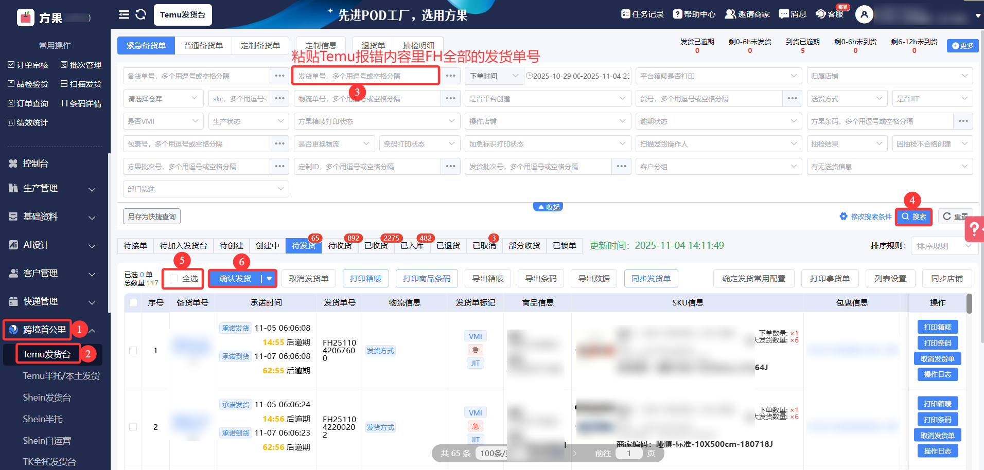984x470 pixels.
Task: Click the 导出数据 button
Action: click(594, 279)
